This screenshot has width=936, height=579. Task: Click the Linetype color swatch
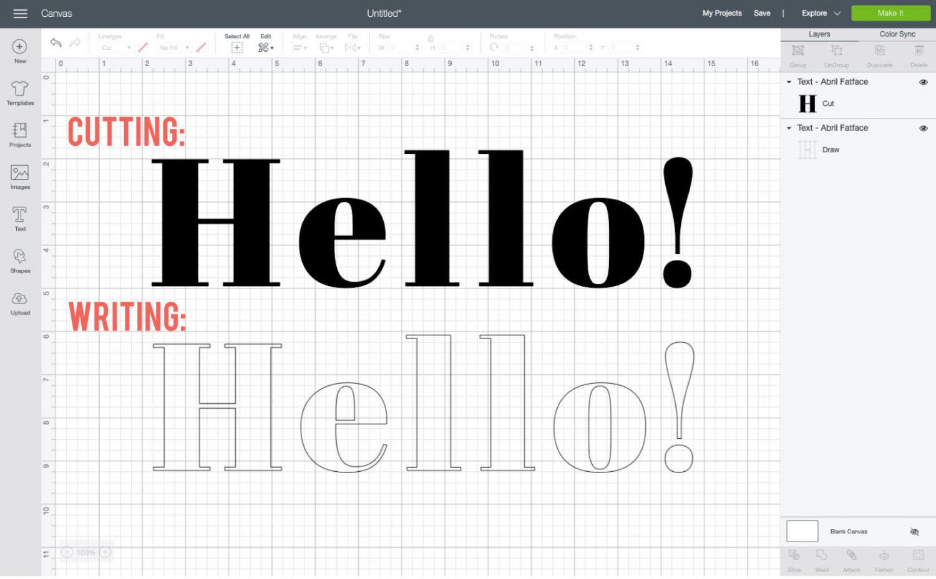tap(143, 47)
